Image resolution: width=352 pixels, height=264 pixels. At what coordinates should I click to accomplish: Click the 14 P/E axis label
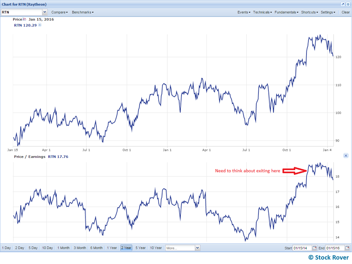point(337,237)
